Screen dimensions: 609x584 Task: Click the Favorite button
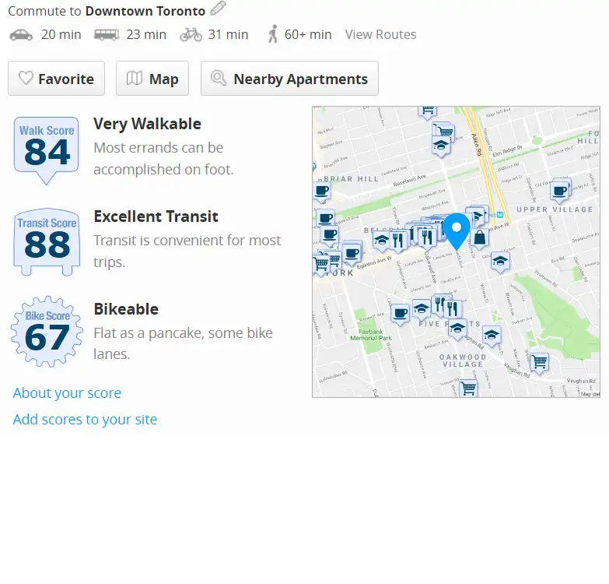coord(56,78)
